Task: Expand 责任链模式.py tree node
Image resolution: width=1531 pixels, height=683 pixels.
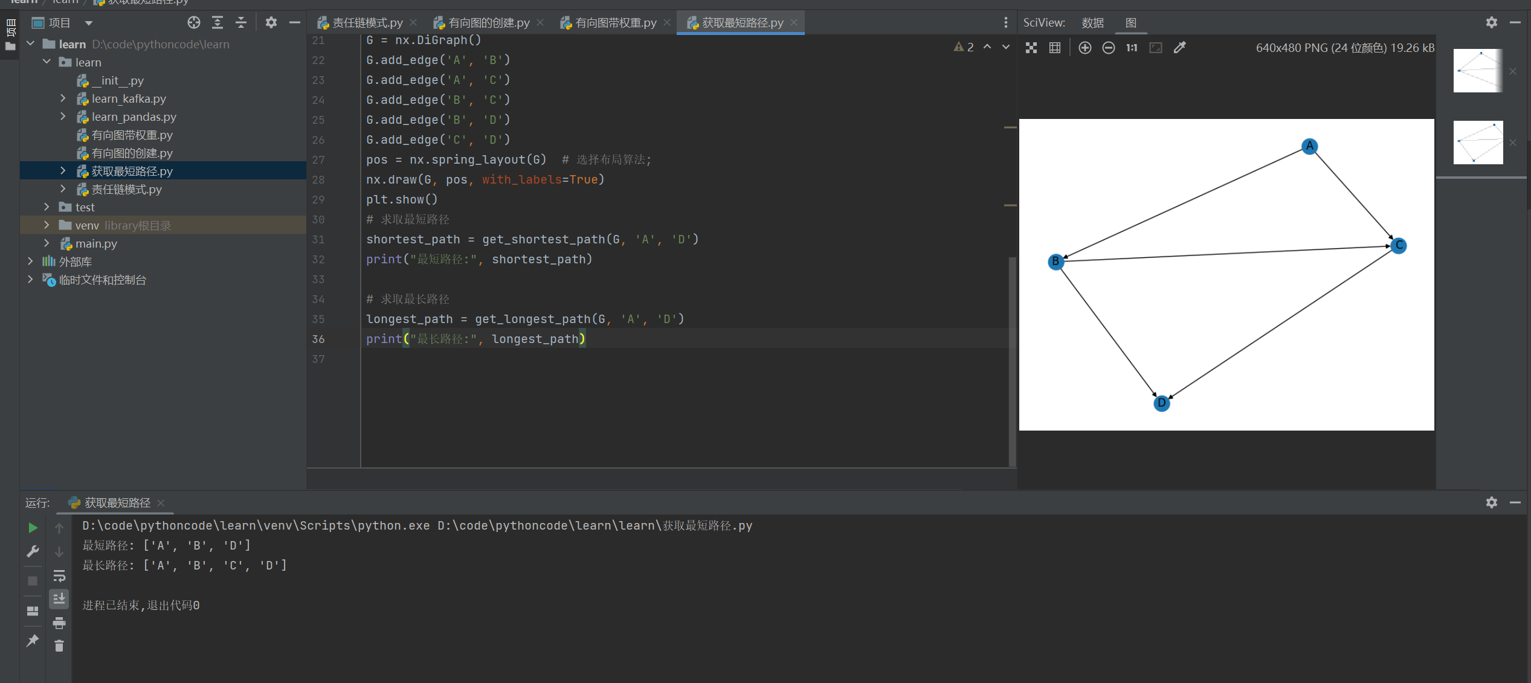Action: click(63, 189)
